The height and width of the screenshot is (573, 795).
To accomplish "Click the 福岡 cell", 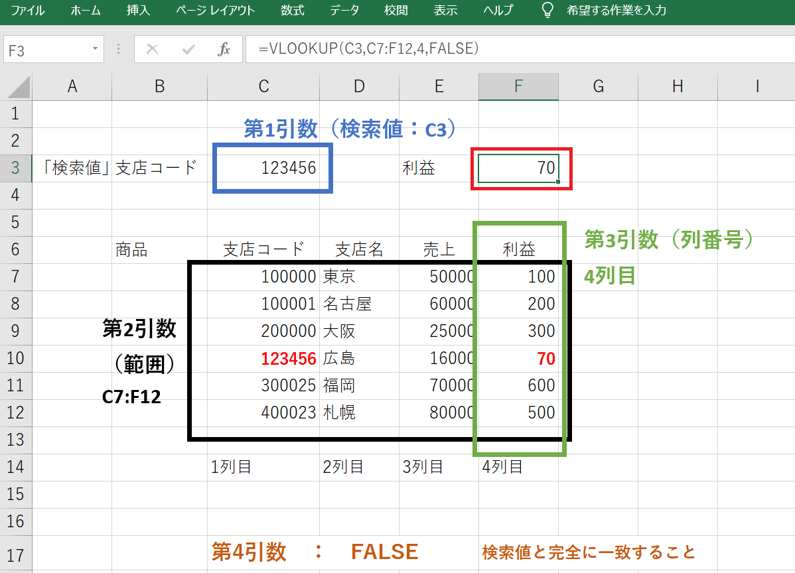I will click(x=360, y=385).
